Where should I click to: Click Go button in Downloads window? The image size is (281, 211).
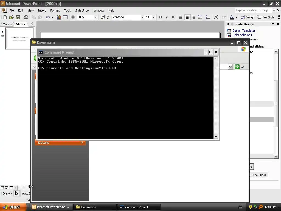240,67
